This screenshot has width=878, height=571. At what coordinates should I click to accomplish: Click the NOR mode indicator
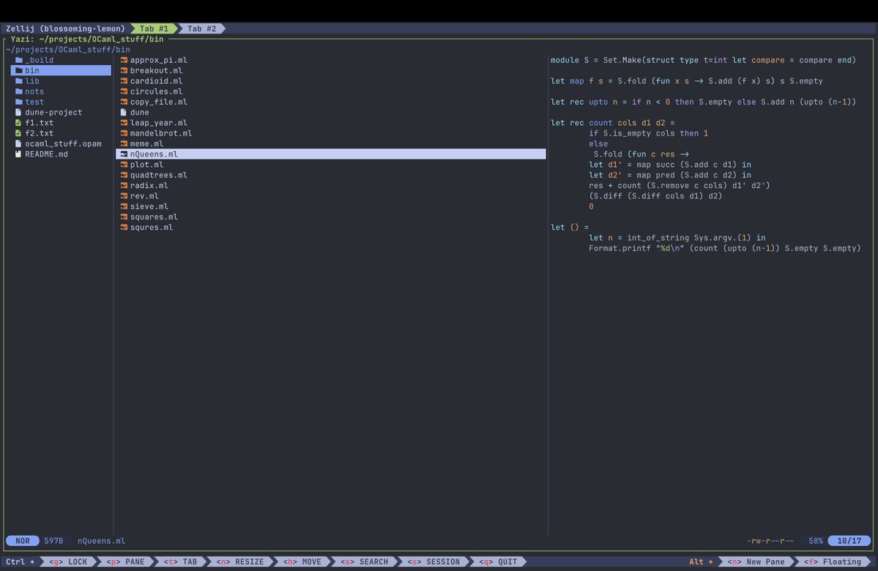(22, 540)
